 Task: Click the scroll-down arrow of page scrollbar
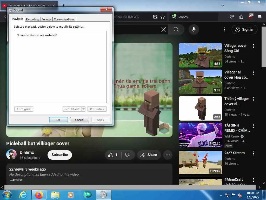264,183
